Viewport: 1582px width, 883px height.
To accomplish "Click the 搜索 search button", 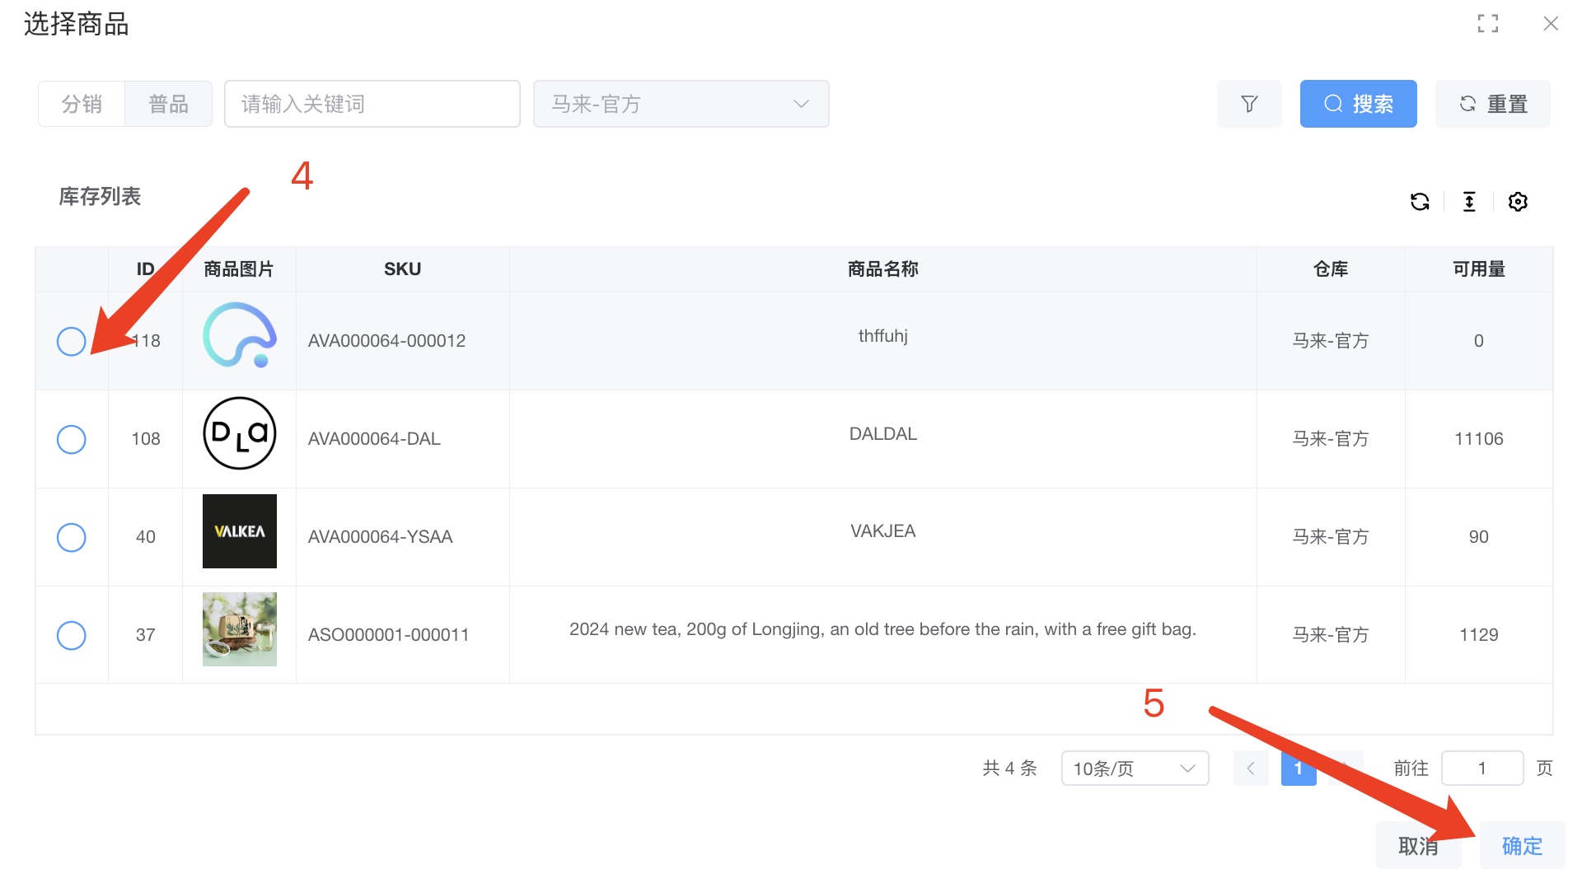I will (1358, 104).
